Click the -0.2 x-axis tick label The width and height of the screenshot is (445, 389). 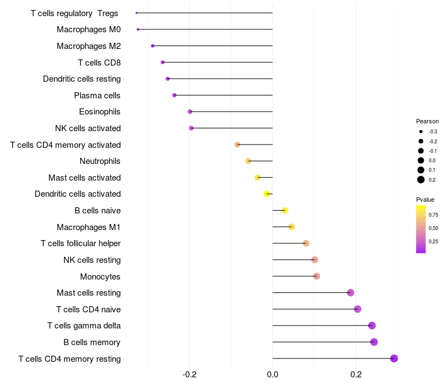(189, 375)
